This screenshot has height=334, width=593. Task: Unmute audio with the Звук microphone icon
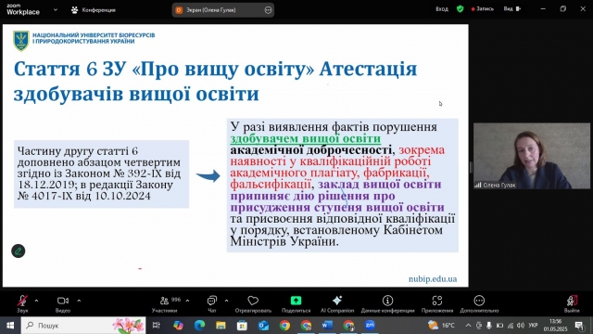pyautogui.click(x=22, y=301)
